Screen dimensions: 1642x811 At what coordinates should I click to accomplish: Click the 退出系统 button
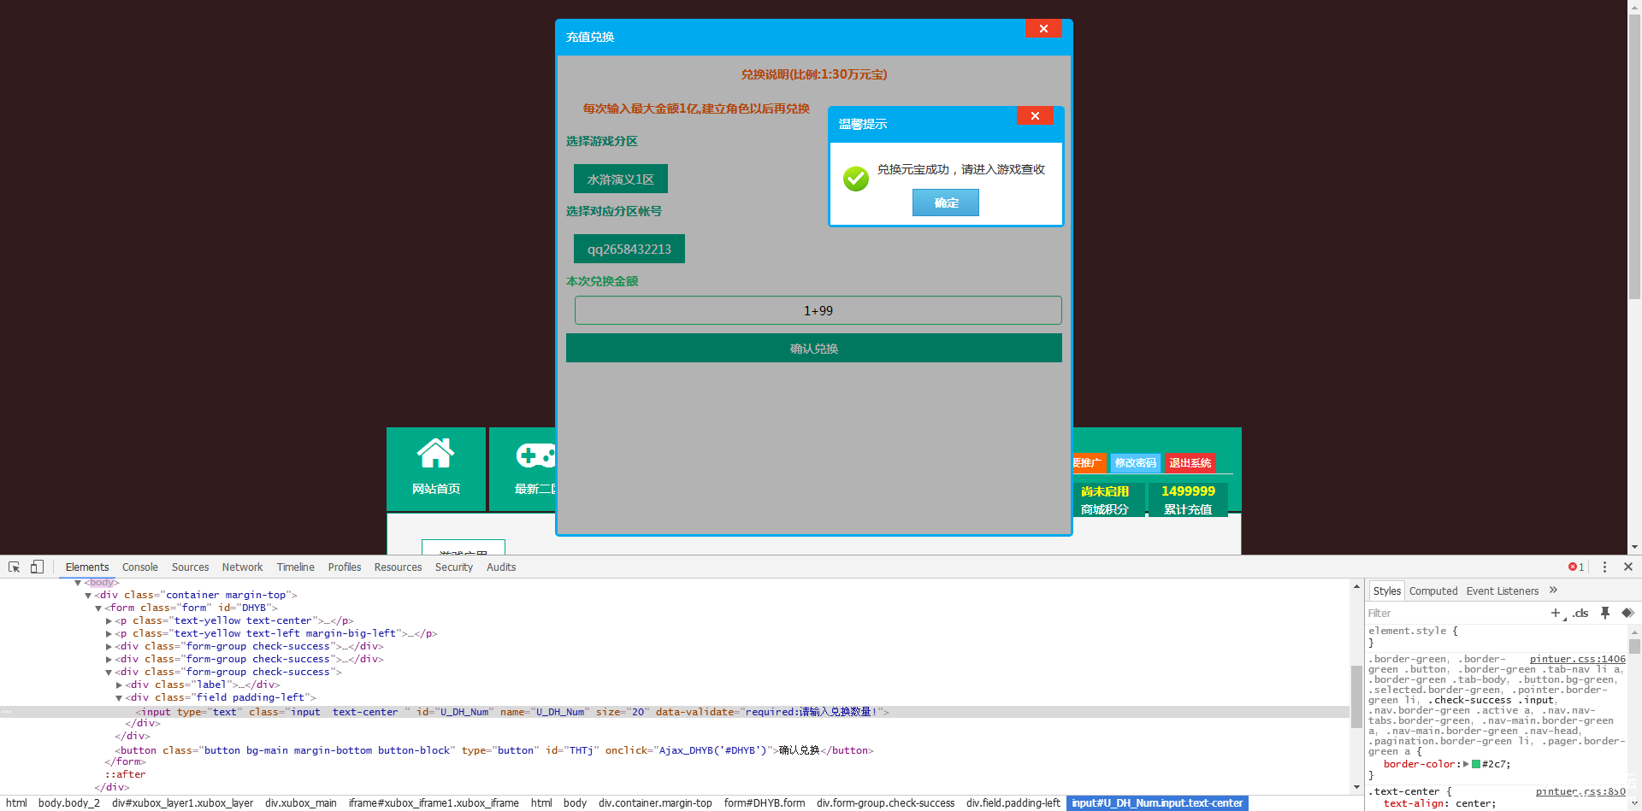coord(1190,462)
